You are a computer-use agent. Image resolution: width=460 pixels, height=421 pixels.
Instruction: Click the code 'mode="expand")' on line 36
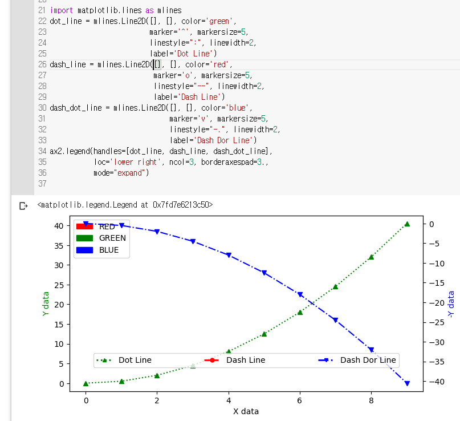coord(121,173)
